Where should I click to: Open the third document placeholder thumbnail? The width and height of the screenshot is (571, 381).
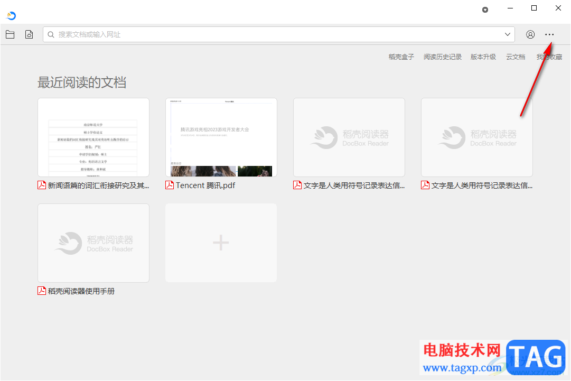click(349, 137)
